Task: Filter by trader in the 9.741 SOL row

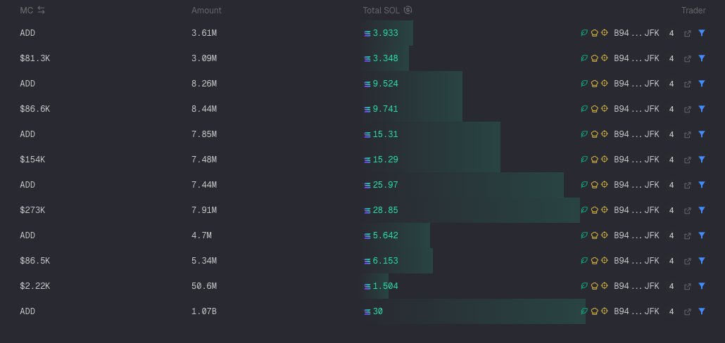Action: pyautogui.click(x=701, y=109)
